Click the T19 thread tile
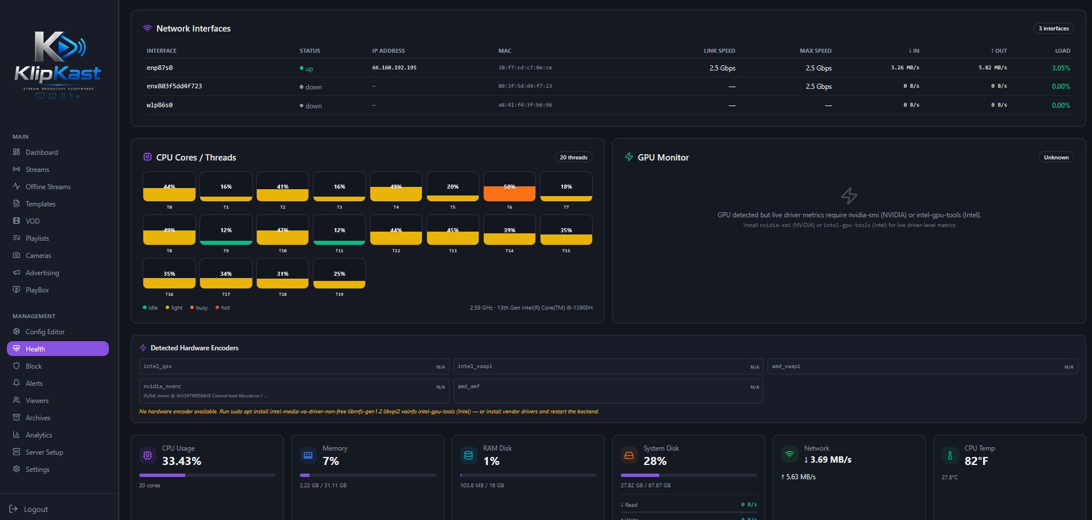Viewport: 1092px width, 520px height. click(x=339, y=273)
